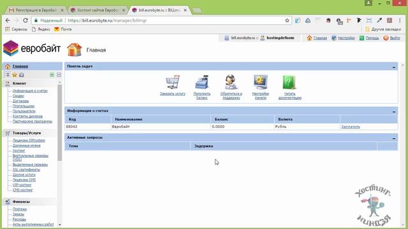The height and width of the screenshot is (229, 408).
Task: Click the sidebar vertical scrollbar thumb
Action: coord(59,122)
